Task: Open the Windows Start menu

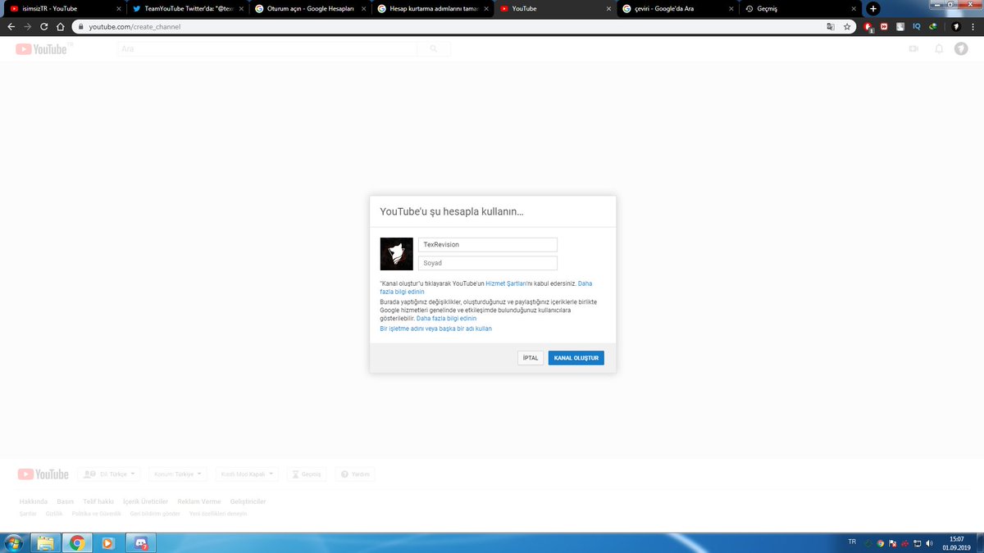Action: (13, 542)
